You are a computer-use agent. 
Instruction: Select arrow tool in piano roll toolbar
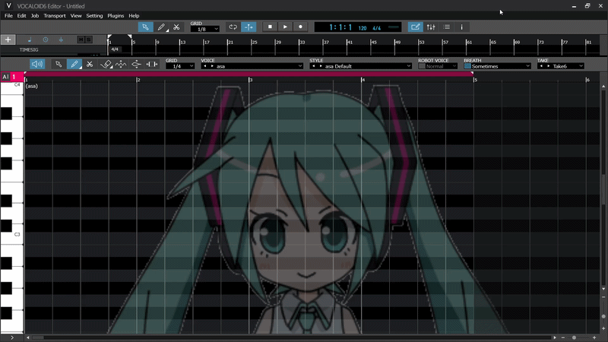[x=59, y=64]
